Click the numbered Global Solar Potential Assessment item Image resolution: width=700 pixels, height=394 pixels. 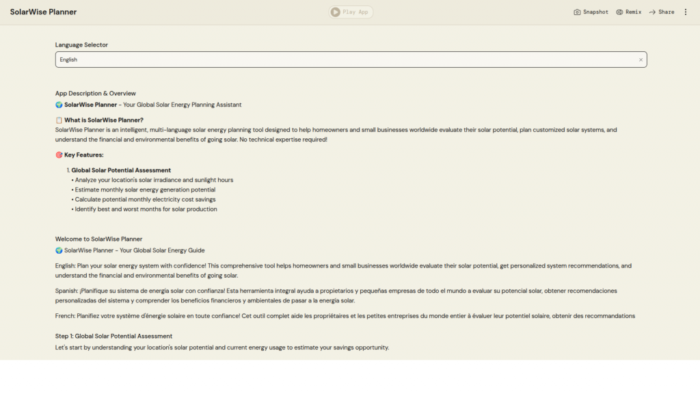(x=121, y=170)
